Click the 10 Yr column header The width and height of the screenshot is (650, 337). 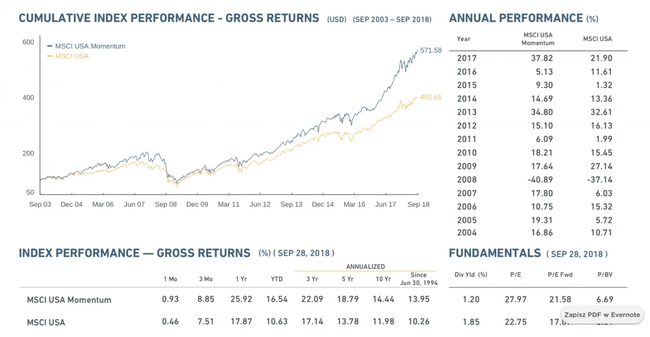pos(383,279)
